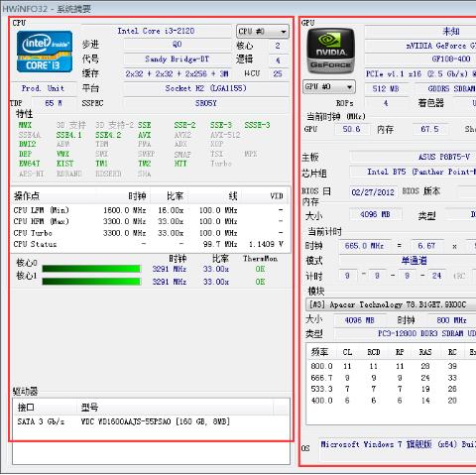Click the SSE4.1 feature label
The width and height of the screenshot is (476, 475).
click(68, 135)
